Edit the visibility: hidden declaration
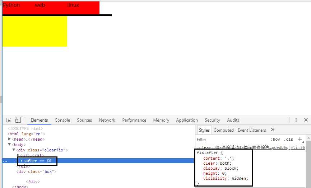This screenshot has width=311, height=188. tap(226, 178)
